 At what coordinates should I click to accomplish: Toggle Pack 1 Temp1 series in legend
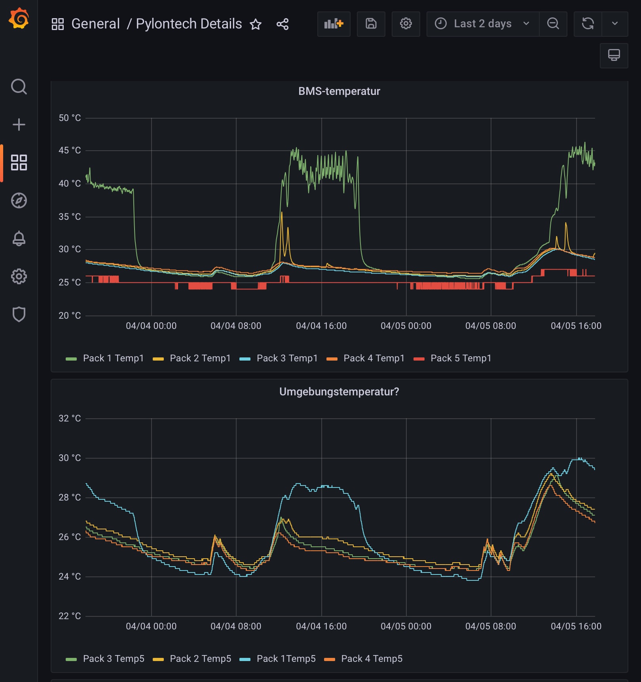(x=113, y=358)
